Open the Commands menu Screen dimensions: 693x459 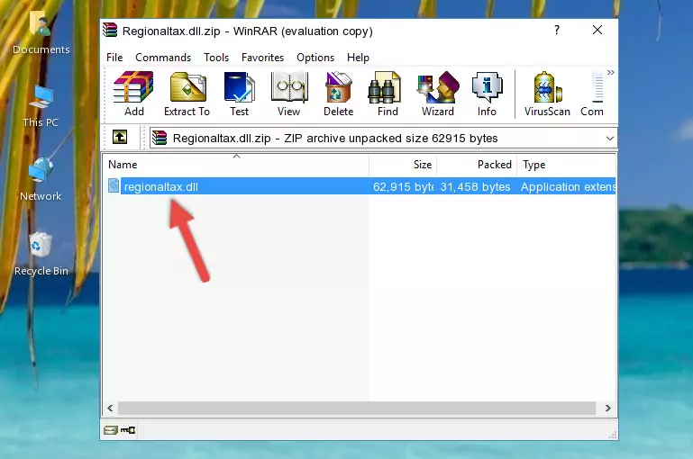[163, 58]
